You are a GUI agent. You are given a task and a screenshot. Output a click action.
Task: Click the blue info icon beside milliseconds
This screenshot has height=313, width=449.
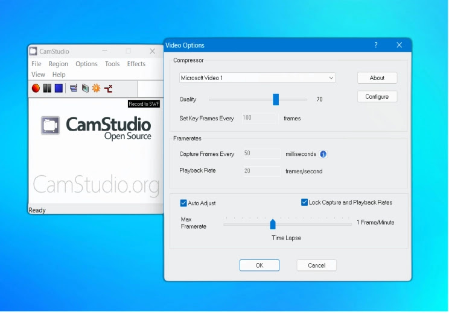[323, 154]
